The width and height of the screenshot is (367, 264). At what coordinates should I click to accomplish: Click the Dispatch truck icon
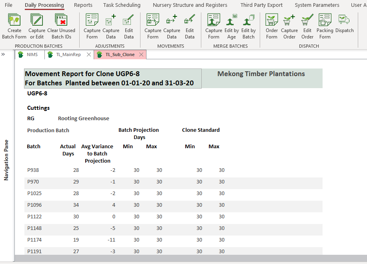(344, 23)
